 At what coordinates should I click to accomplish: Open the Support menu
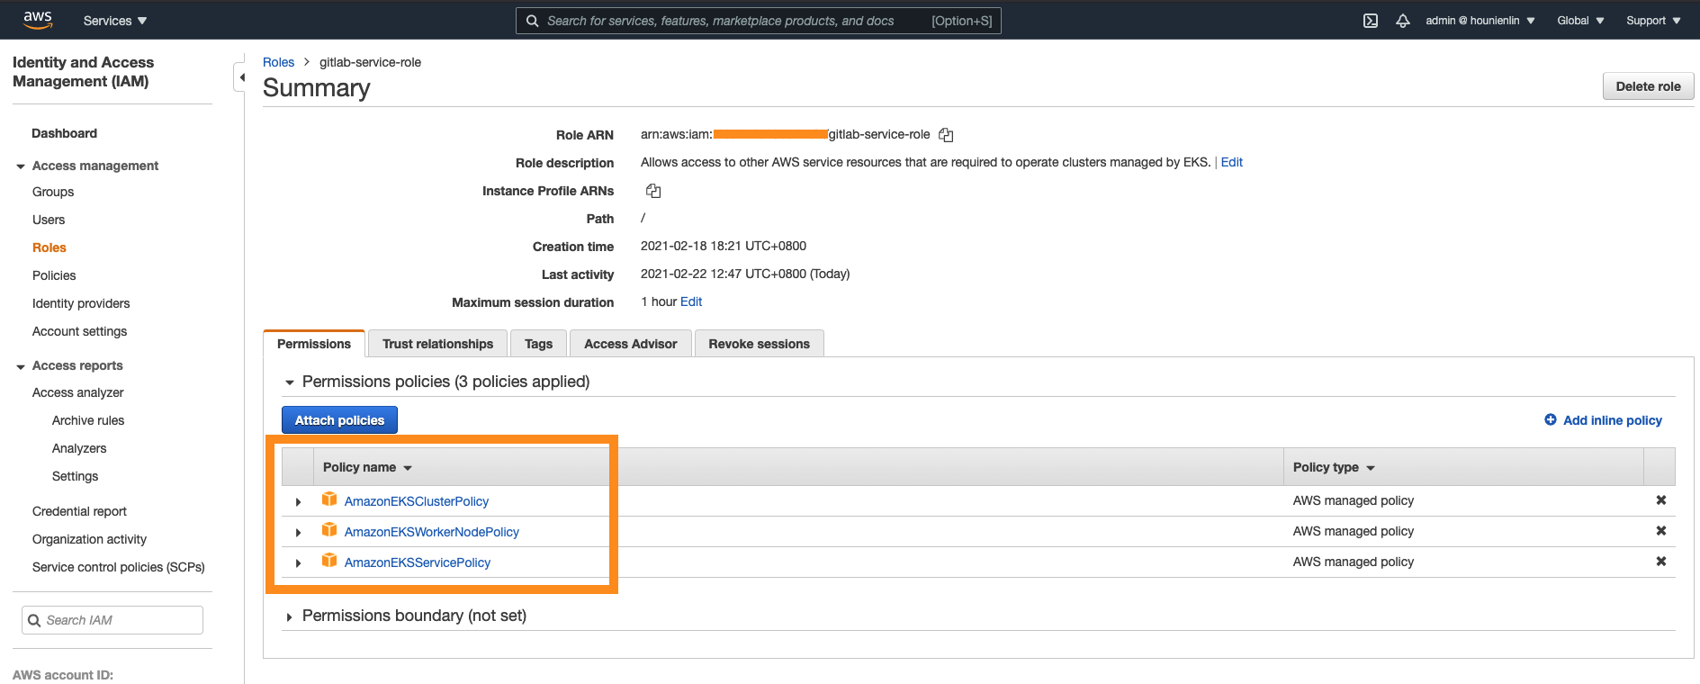coord(1653,21)
